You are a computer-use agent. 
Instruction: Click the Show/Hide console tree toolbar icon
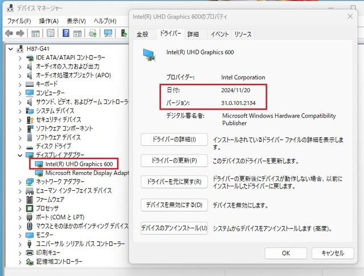tap(35, 34)
